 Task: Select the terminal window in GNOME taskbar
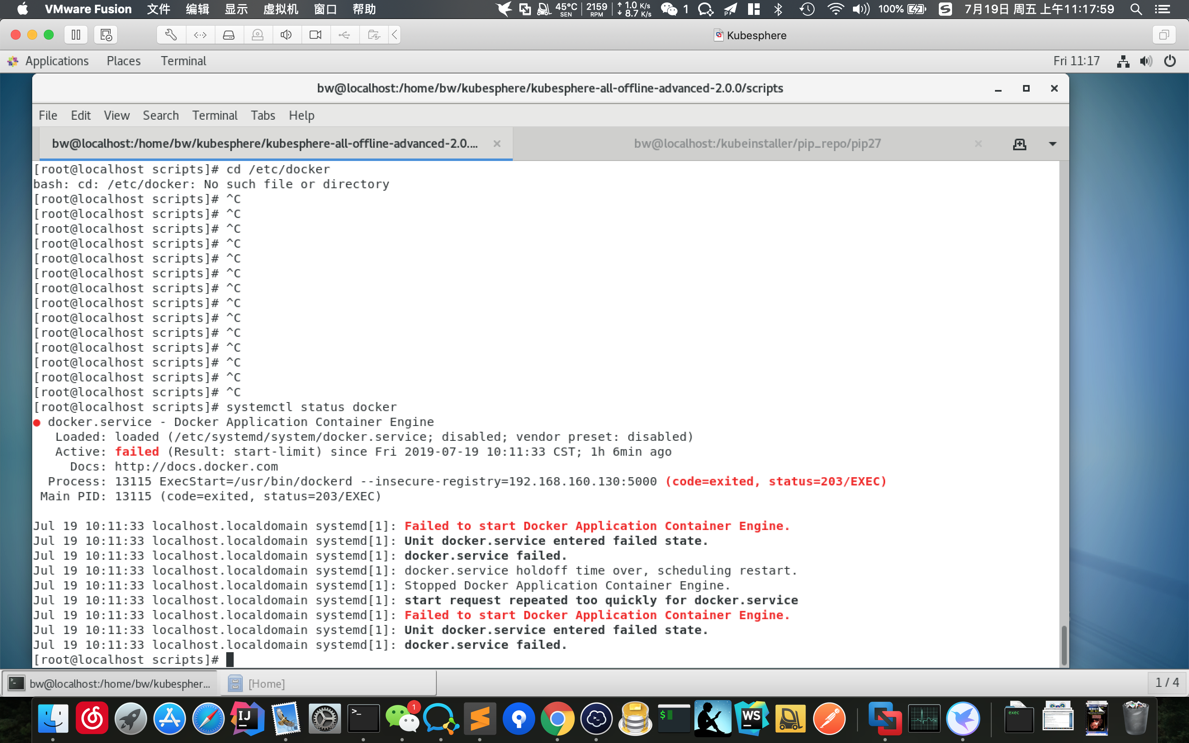click(110, 684)
